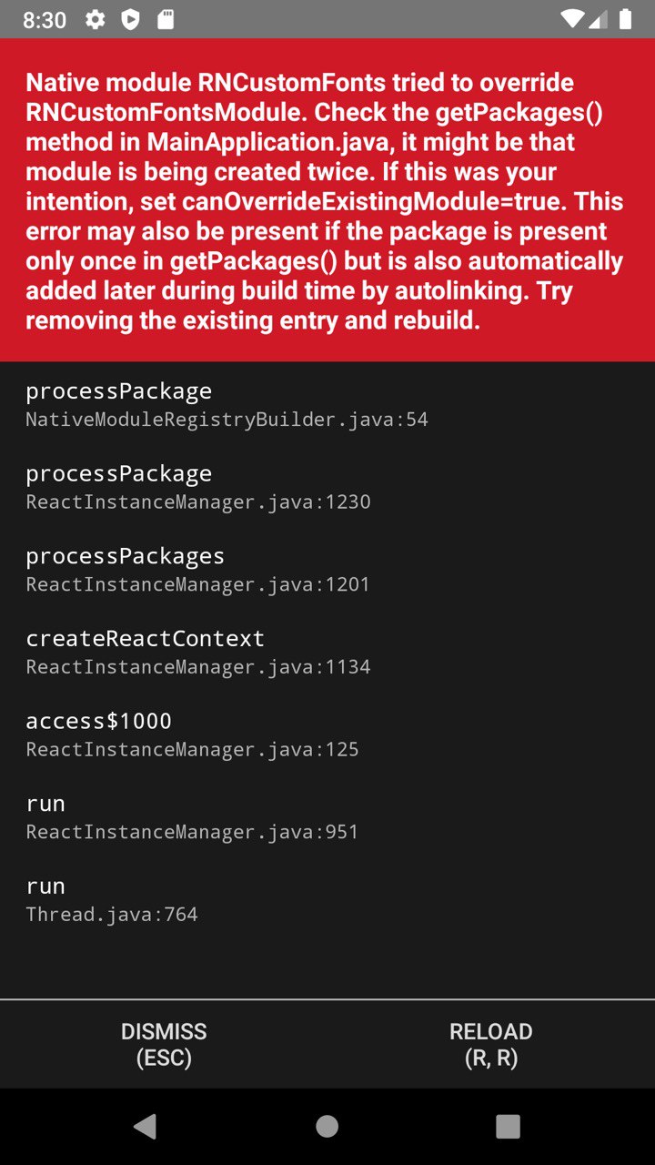
Task: Open the NativeModuleRegistryBuilder.java:54 stack frame
Action: (327, 404)
